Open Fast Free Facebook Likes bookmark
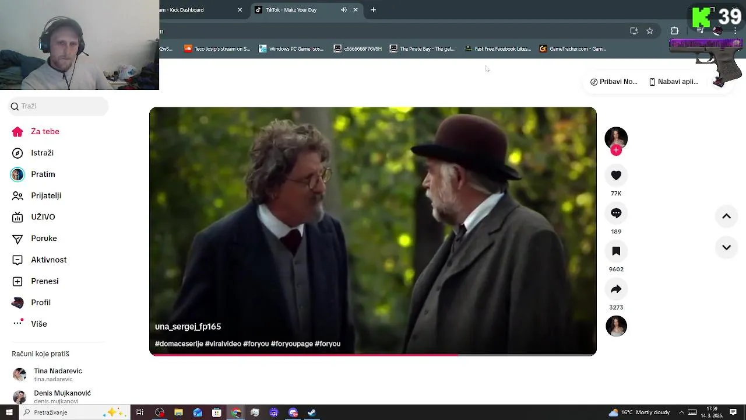The width and height of the screenshot is (746, 420). click(498, 49)
